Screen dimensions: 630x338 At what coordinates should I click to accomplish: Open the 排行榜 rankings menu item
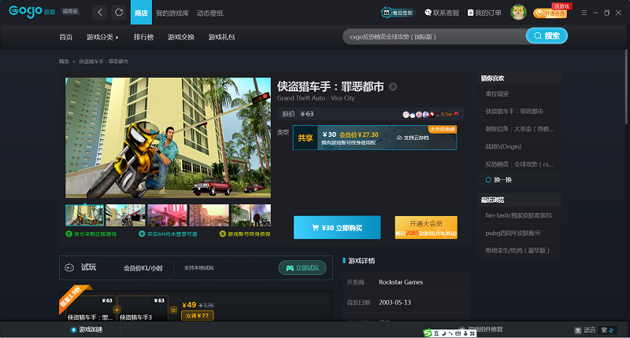click(x=143, y=37)
